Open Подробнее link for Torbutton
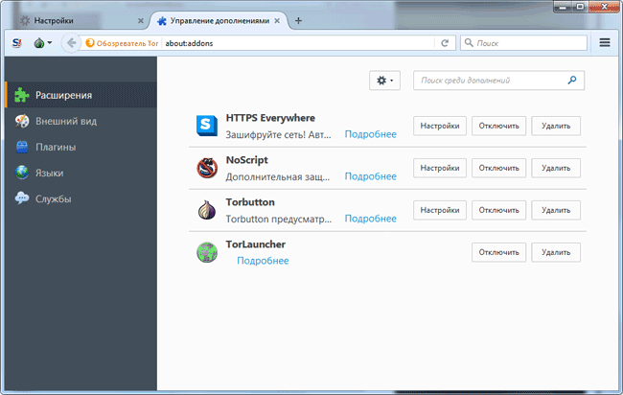Viewport: 623px width, 395px height. [370, 219]
